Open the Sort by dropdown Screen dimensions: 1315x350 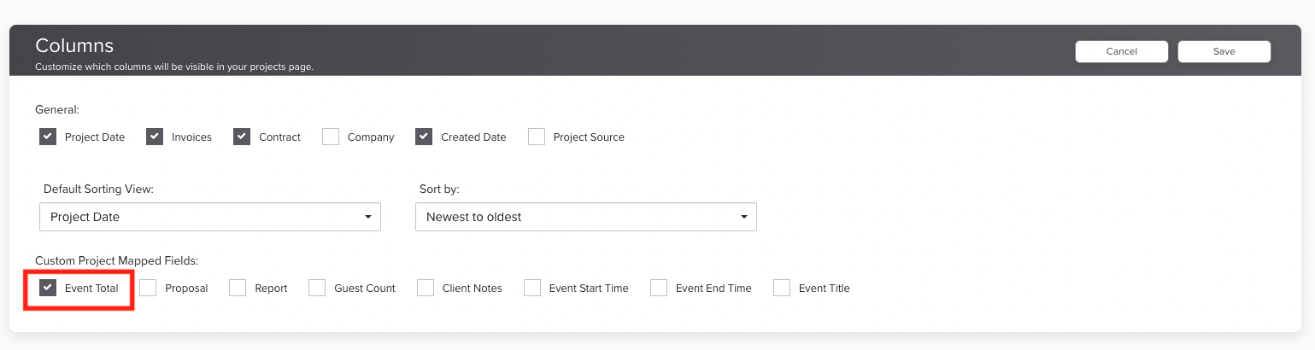click(x=585, y=217)
